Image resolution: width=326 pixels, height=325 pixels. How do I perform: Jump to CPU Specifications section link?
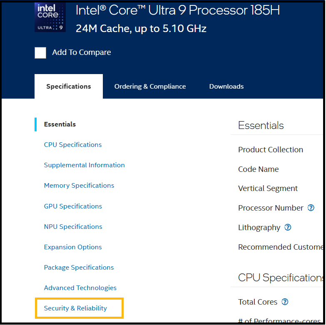(73, 145)
